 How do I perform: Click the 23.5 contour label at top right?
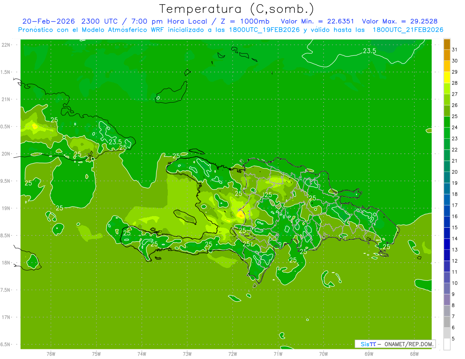(x=369, y=51)
